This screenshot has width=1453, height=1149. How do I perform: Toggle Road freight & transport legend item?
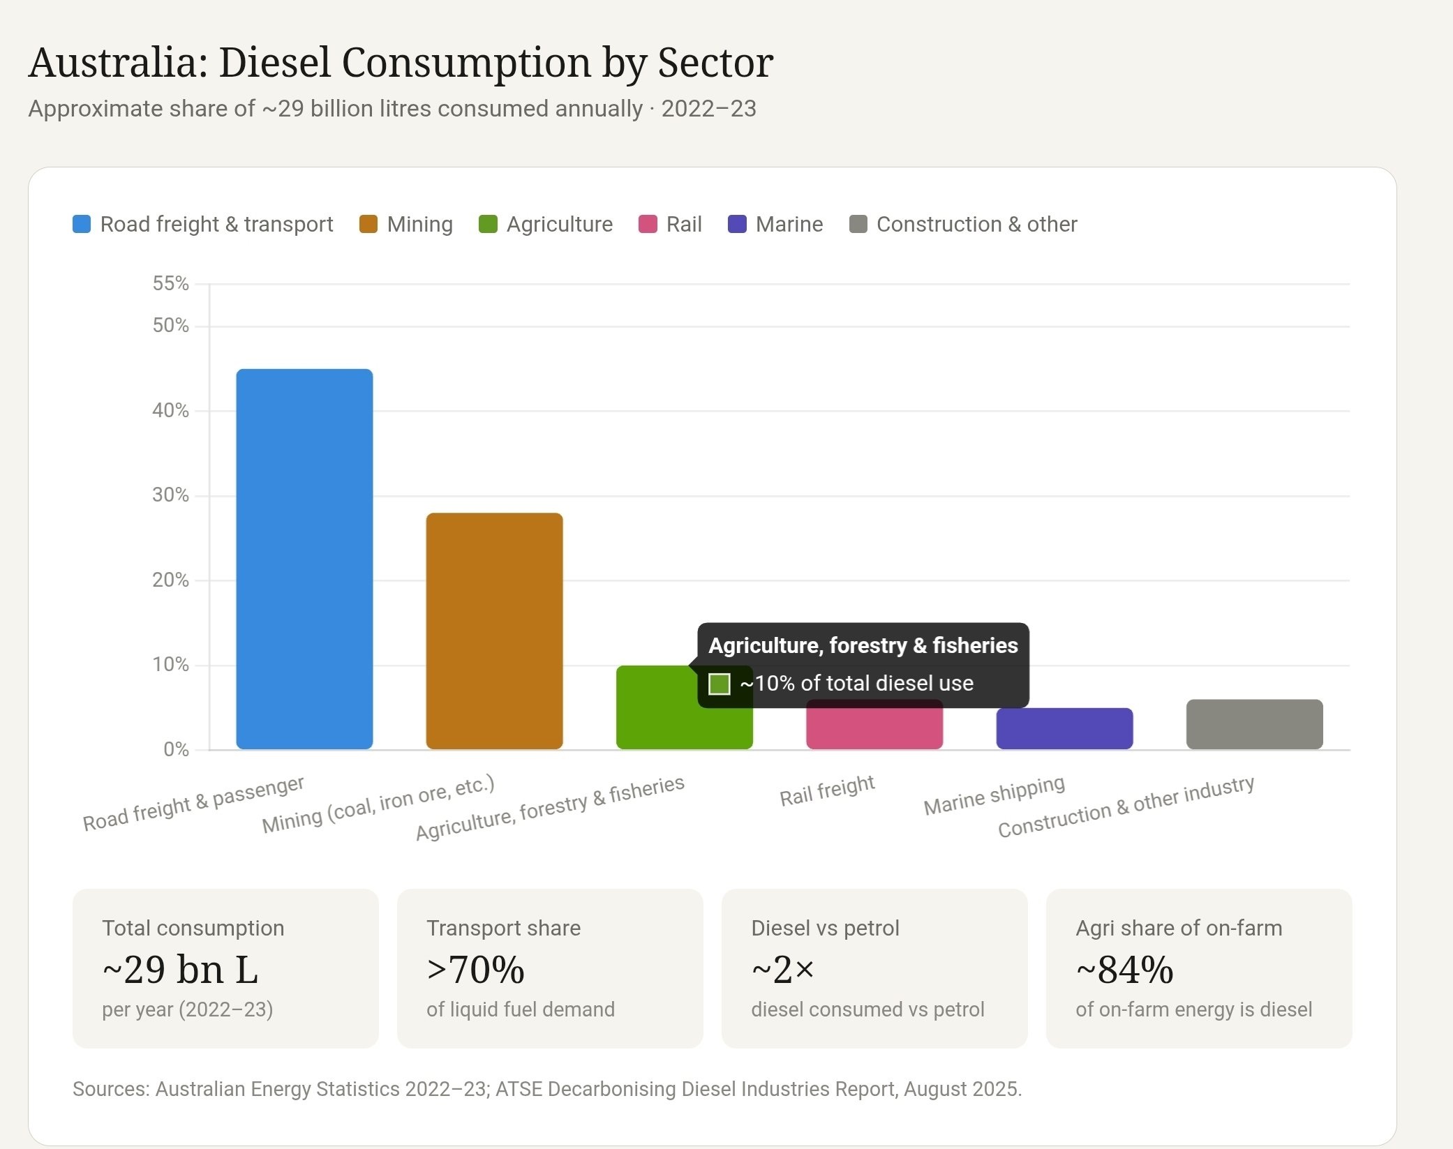202,224
